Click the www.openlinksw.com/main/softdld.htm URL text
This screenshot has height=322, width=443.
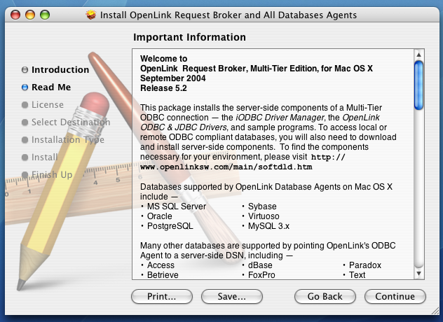click(226, 167)
